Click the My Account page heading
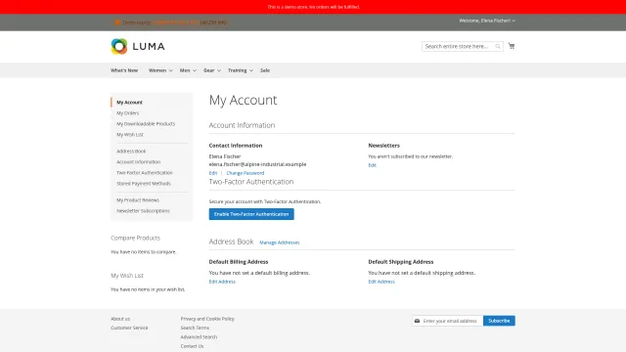The height and width of the screenshot is (352, 626). (243, 100)
